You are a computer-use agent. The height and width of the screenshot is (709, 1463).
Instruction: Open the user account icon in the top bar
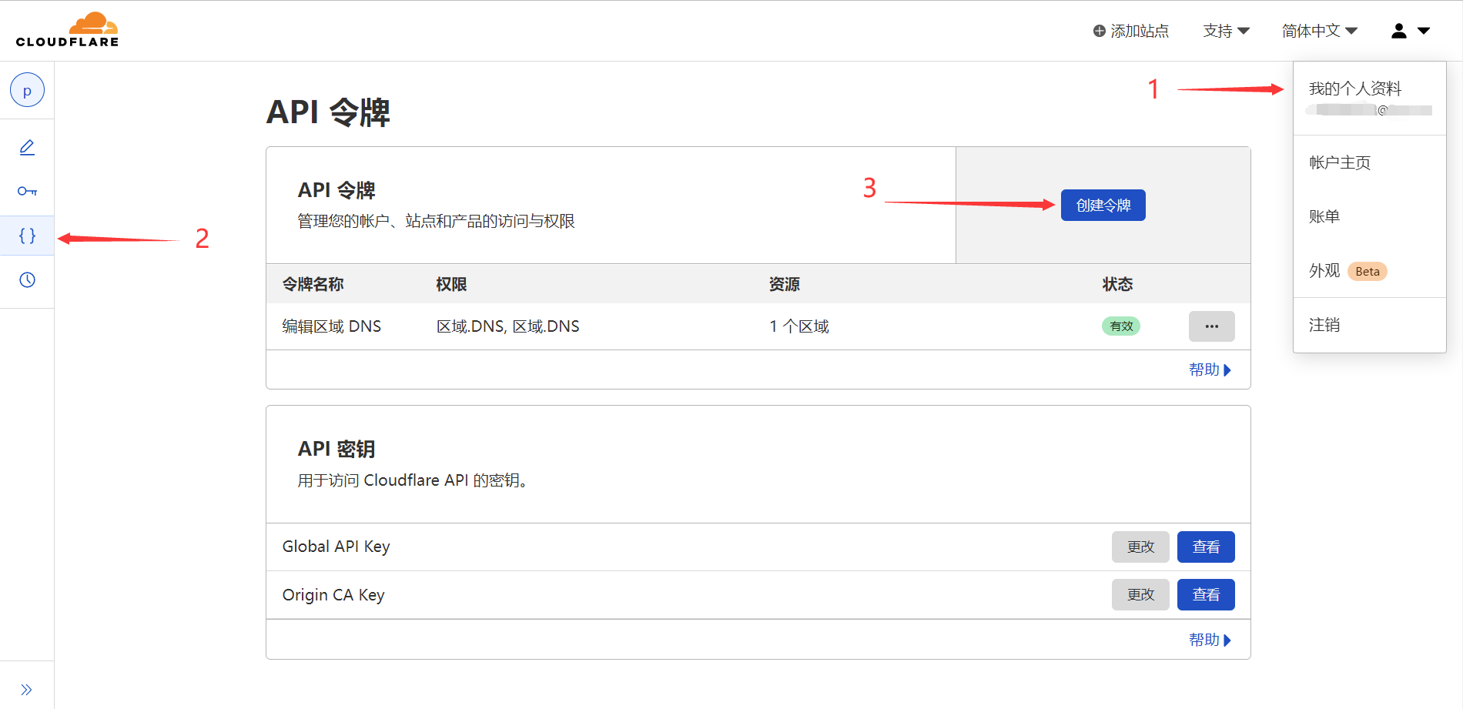[x=1398, y=30]
